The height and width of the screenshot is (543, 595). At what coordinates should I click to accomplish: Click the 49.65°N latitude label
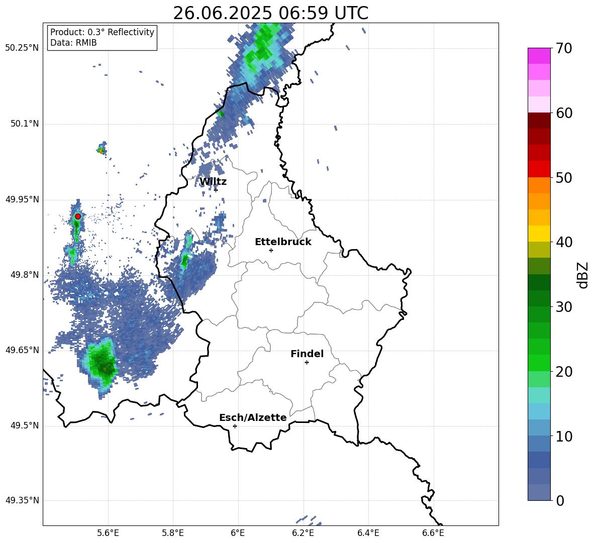coord(22,350)
